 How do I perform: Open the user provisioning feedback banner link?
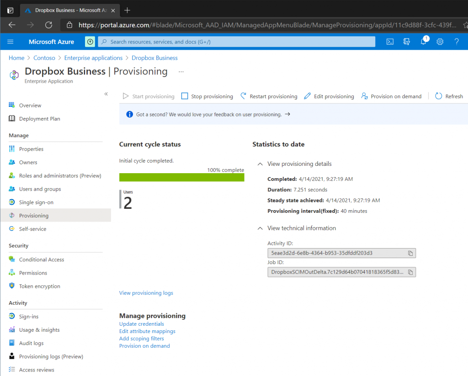(x=213, y=114)
